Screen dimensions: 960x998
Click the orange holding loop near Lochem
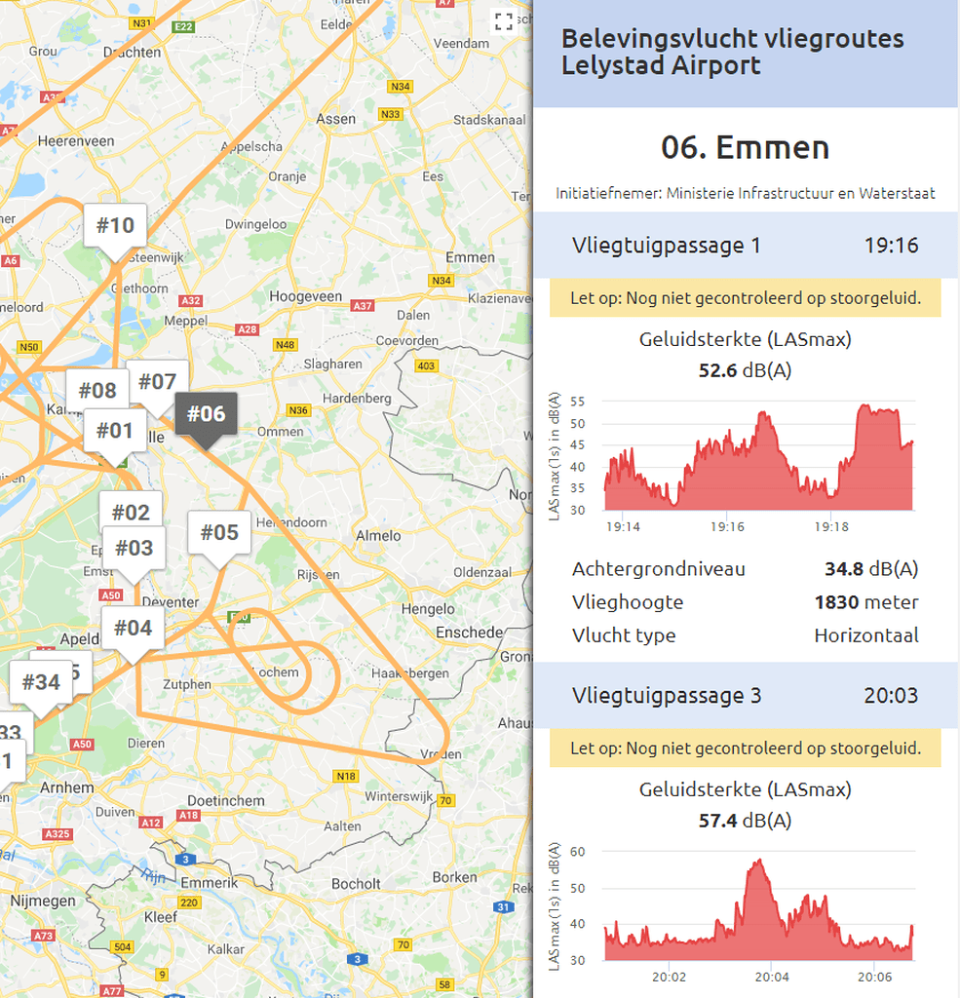click(286, 662)
